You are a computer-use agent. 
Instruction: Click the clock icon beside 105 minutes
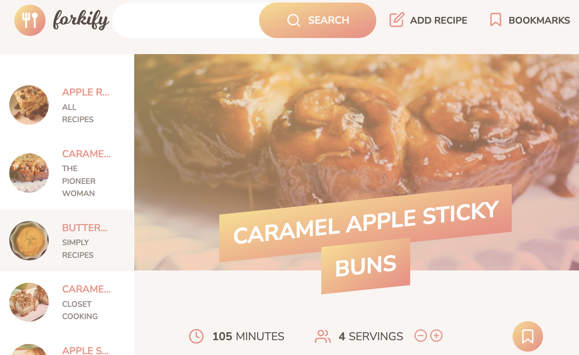(x=196, y=336)
